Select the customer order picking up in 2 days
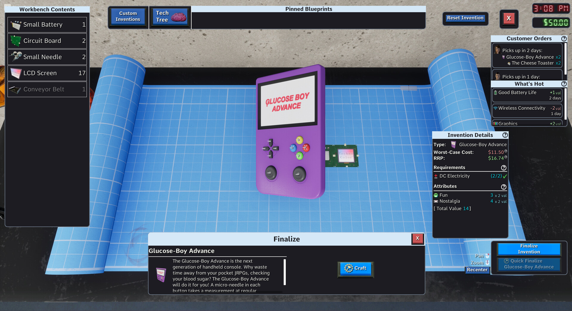Image resolution: width=572 pixels, height=311 pixels. pyautogui.click(x=527, y=56)
